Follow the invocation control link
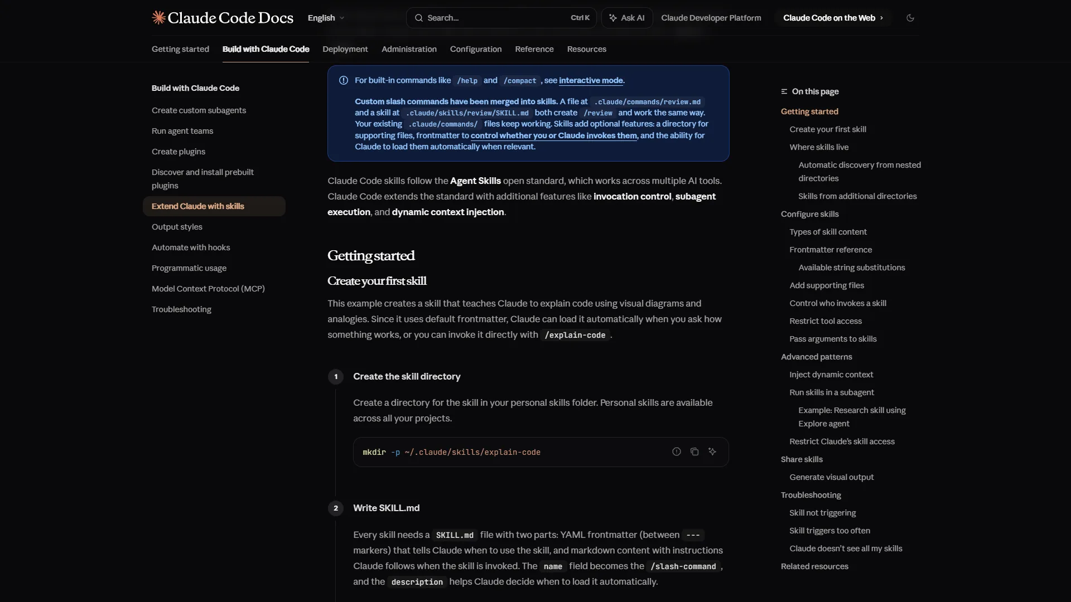The width and height of the screenshot is (1071, 602). pos(632,196)
